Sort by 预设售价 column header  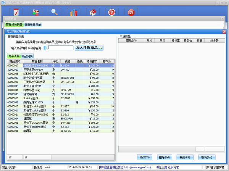click(92, 61)
